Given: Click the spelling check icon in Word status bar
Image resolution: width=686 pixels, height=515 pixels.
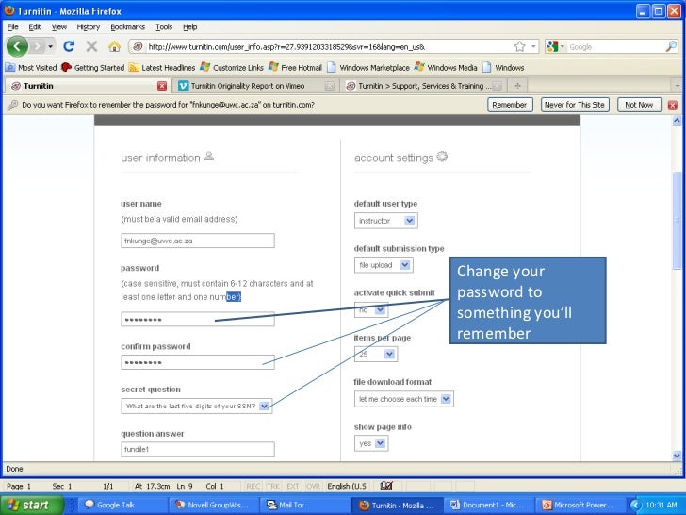Looking at the screenshot, I should point(386,486).
